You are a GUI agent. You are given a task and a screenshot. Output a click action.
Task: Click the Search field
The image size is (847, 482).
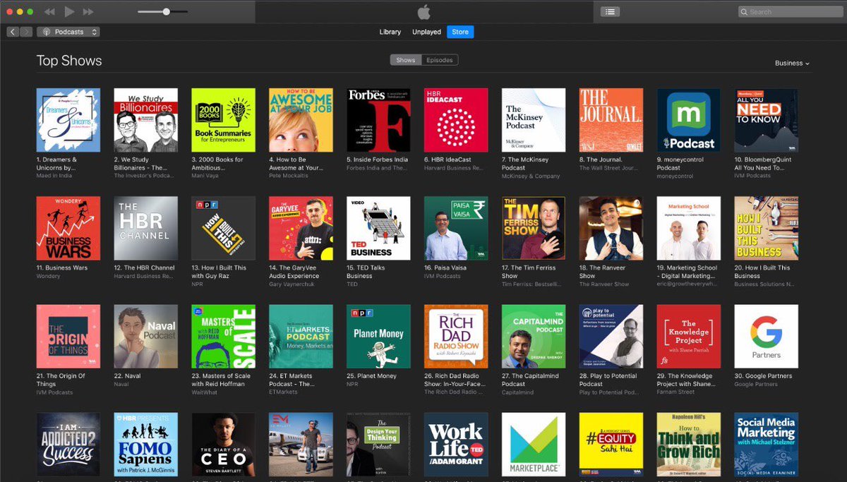pyautogui.click(x=789, y=11)
